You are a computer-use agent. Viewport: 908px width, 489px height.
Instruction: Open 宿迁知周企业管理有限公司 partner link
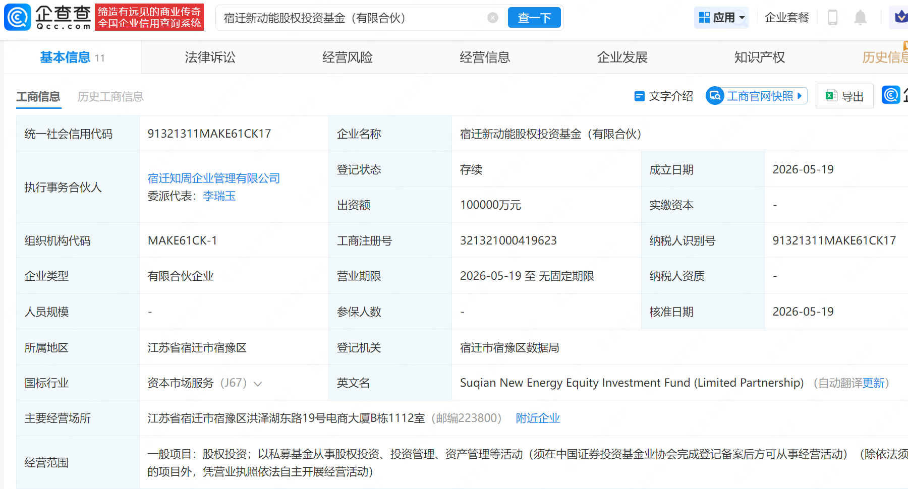214,178
